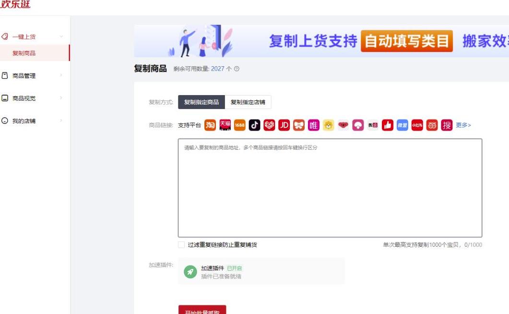The image size is (509, 314).
Task: Select the Taobao platform icon
Action: click(x=210, y=126)
